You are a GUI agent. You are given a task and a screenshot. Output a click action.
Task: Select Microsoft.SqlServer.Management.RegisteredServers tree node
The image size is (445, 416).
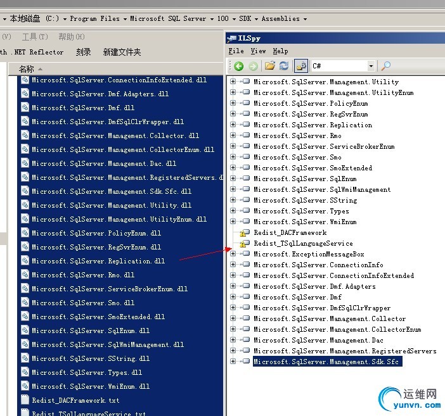[345, 351]
